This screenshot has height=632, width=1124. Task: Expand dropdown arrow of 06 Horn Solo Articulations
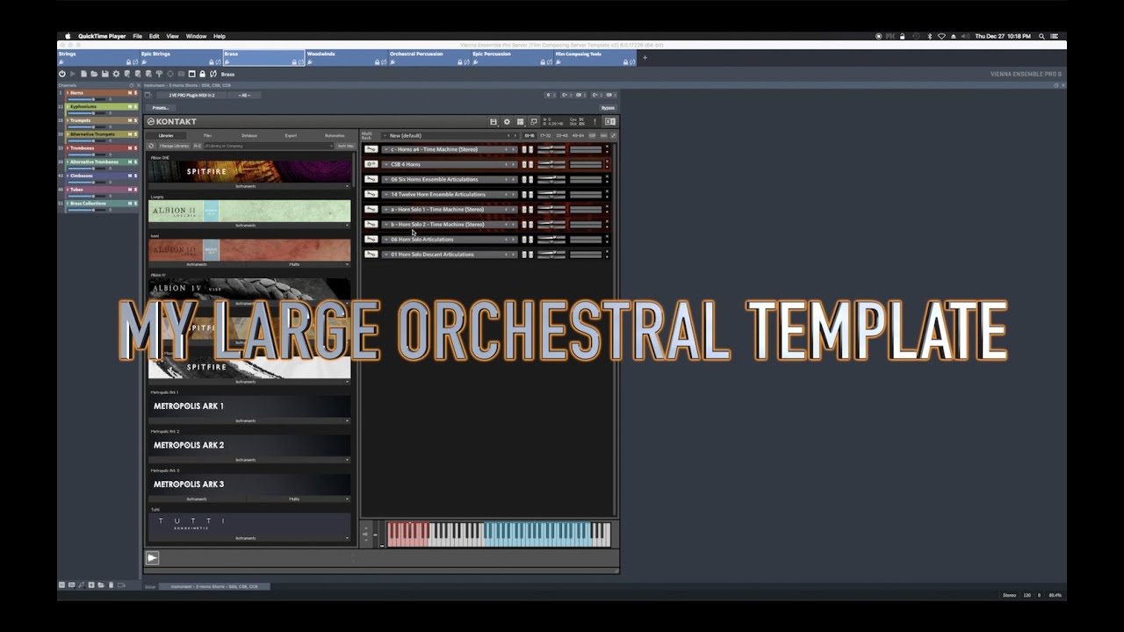point(386,240)
